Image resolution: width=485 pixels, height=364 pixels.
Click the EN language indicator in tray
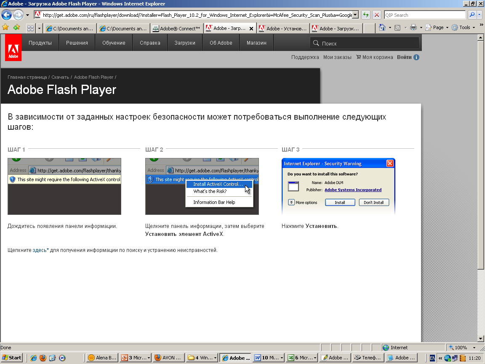[x=432, y=358]
